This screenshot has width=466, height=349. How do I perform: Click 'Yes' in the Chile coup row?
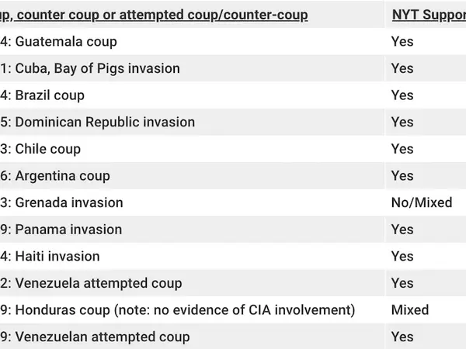tap(402, 149)
